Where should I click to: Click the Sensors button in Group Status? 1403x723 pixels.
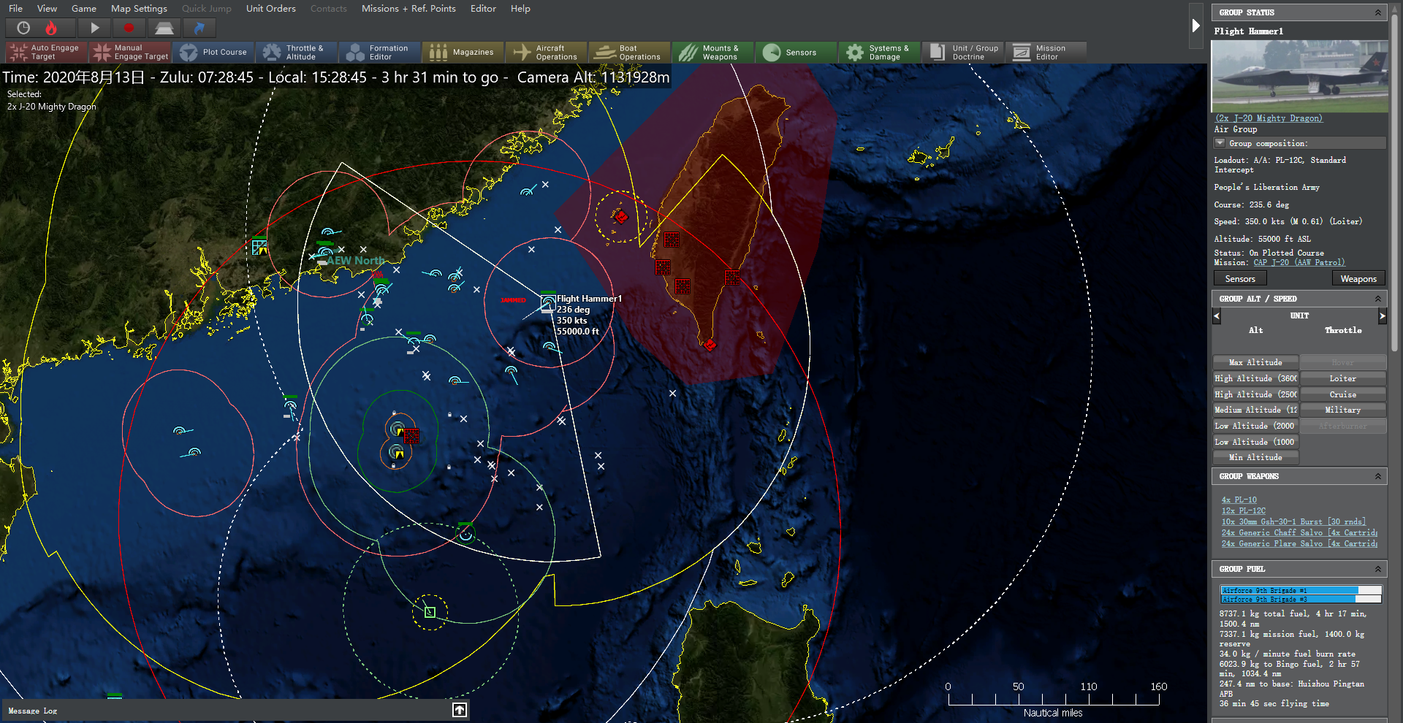1240,279
